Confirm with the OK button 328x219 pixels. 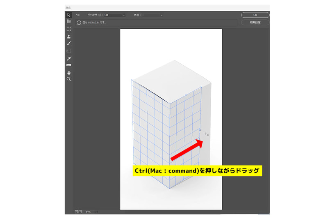coord(255,15)
